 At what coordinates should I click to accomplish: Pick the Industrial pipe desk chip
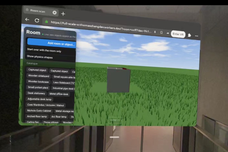click(x=63, y=88)
